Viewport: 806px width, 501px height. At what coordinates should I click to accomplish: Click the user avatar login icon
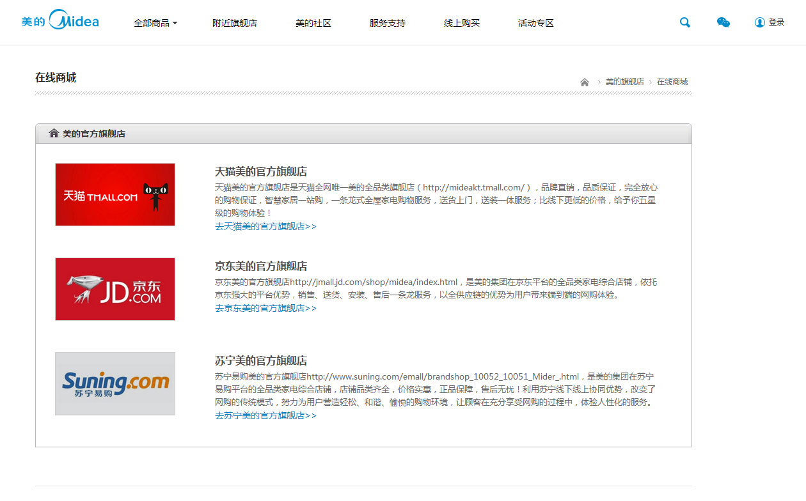pos(760,22)
